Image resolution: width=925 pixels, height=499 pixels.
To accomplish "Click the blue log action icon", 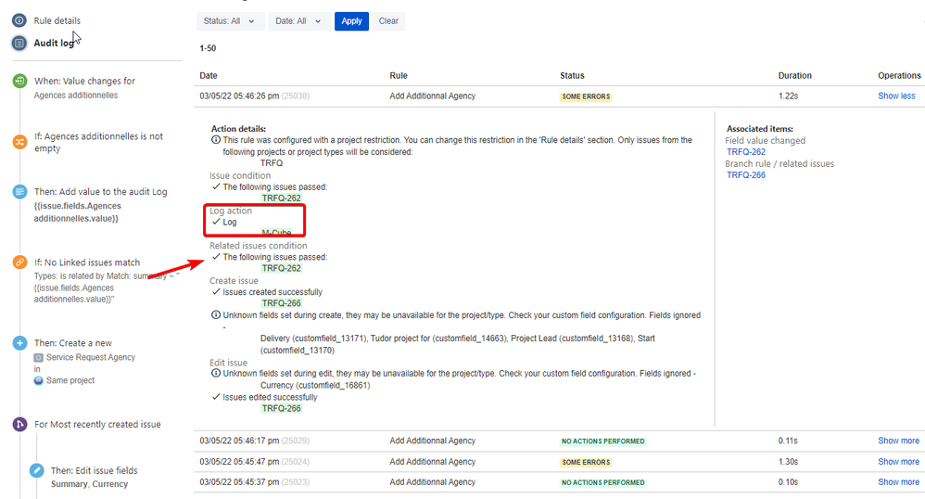I will click(20, 192).
